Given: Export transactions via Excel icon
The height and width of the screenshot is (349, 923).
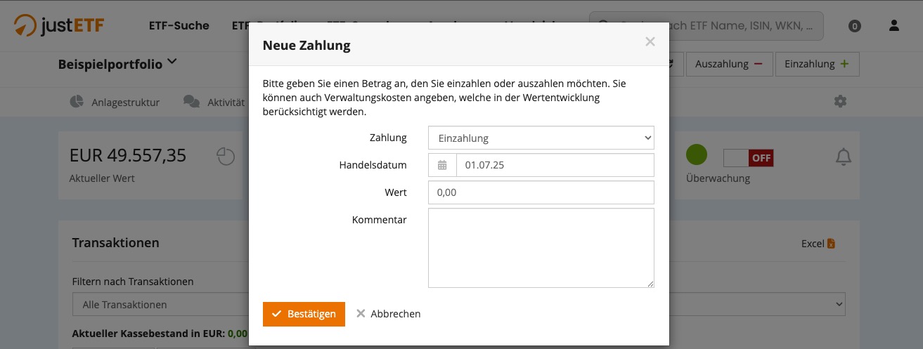Looking at the screenshot, I should click(818, 244).
